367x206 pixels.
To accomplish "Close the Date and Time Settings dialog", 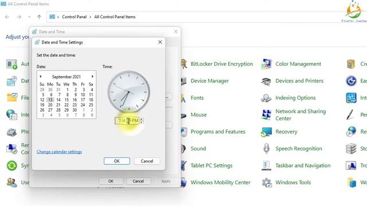I will 160,42.
